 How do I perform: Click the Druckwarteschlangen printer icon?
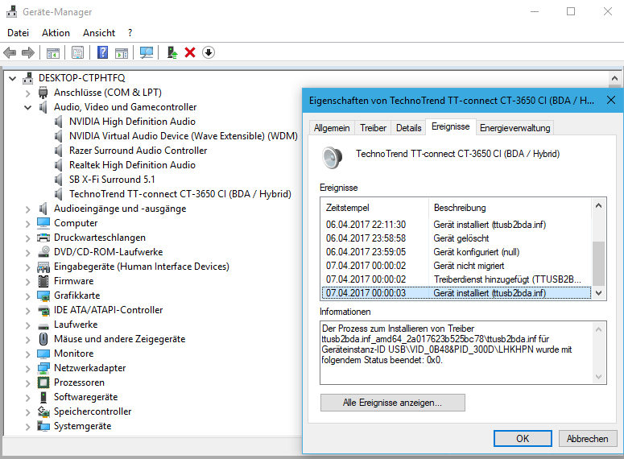pos(43,238)
